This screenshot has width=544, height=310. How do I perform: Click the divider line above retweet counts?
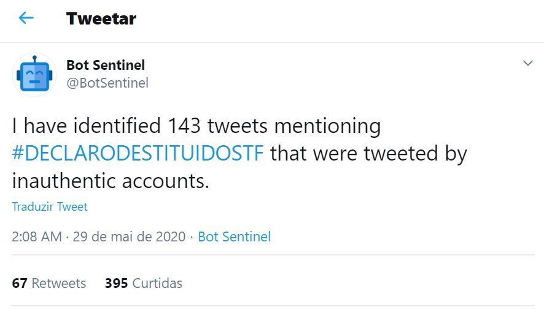pyautogui.click(x=273, y=255)
